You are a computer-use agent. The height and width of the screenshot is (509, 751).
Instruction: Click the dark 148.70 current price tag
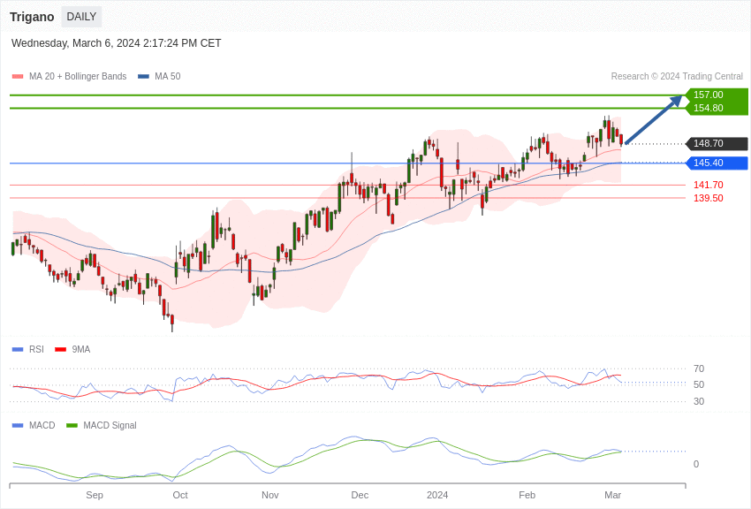pos(716,143)
